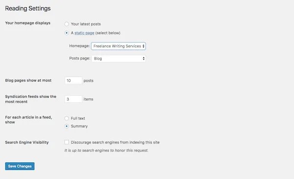Viewport: 294px width, 179px height.
Task: Expand the Posts page dropdown showing Blog
Action: pos(119,58)
